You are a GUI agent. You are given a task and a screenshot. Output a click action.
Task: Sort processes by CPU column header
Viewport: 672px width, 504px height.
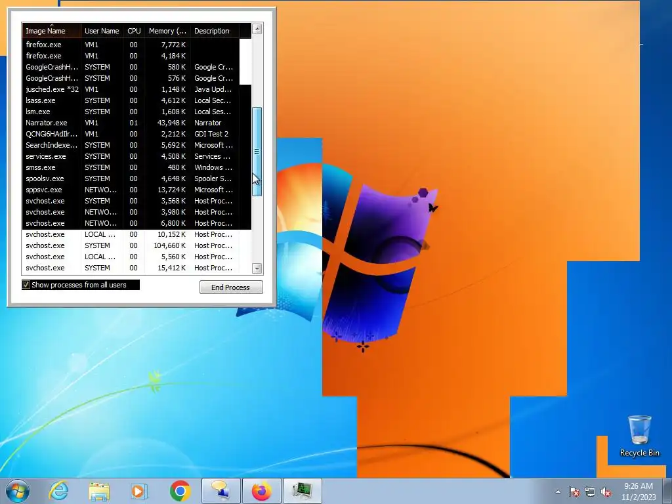pos(134,31)
